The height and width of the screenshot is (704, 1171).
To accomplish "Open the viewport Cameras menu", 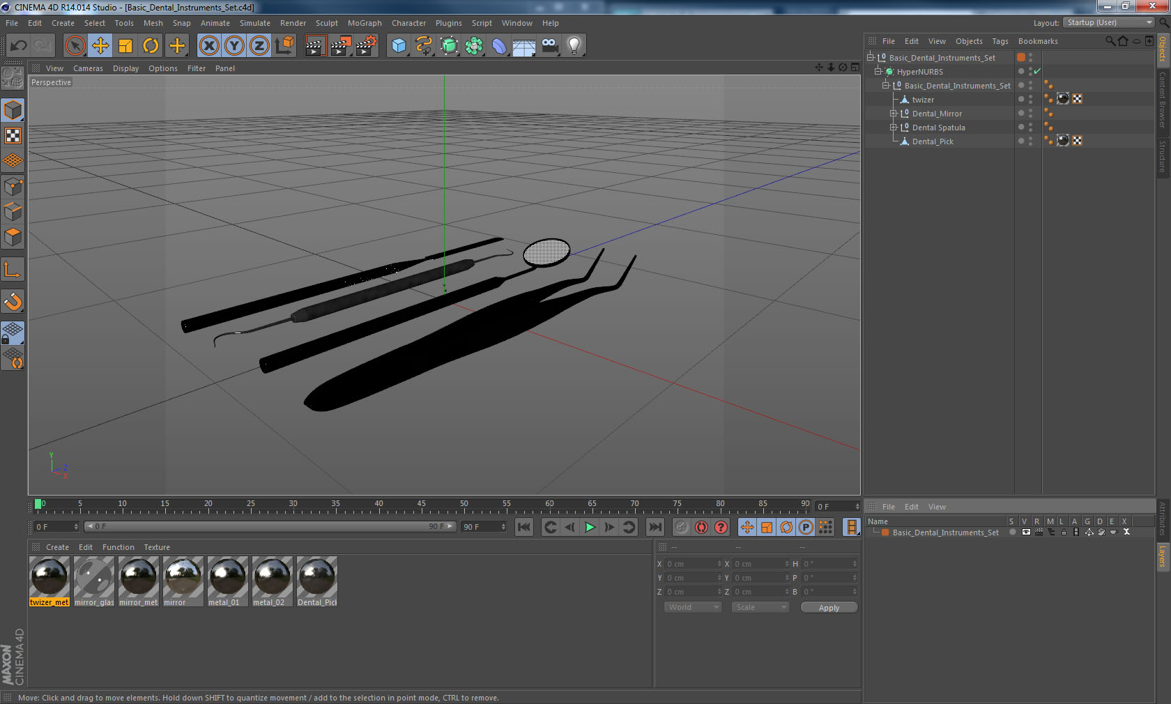I will point(88,68).
